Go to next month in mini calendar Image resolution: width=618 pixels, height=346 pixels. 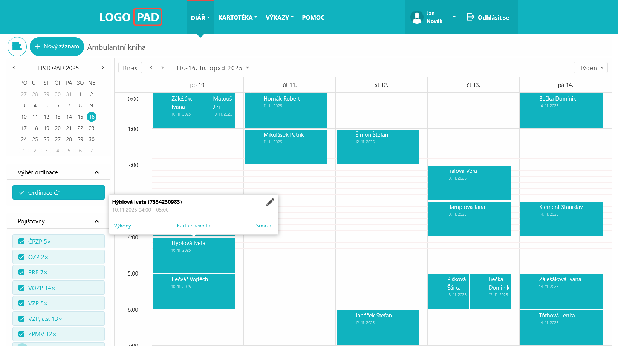pos(102,68)
